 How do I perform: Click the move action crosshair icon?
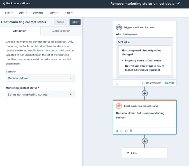click(121, 131)
